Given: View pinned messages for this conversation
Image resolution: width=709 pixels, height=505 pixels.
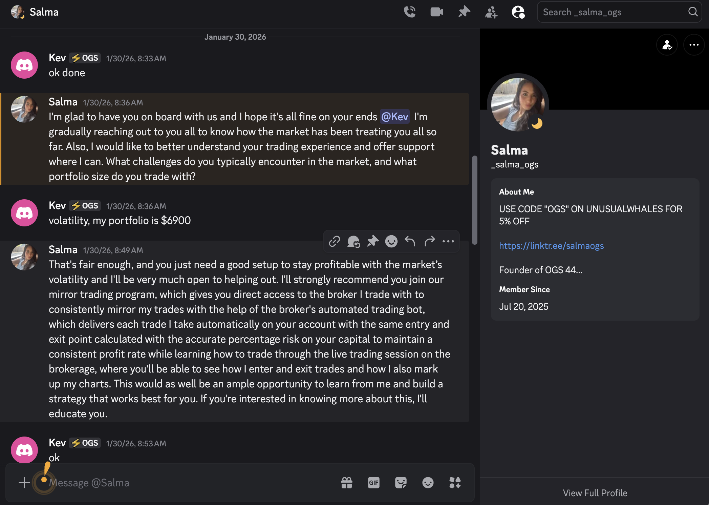Looking at the screenshot, I should [x=464, y=12].
